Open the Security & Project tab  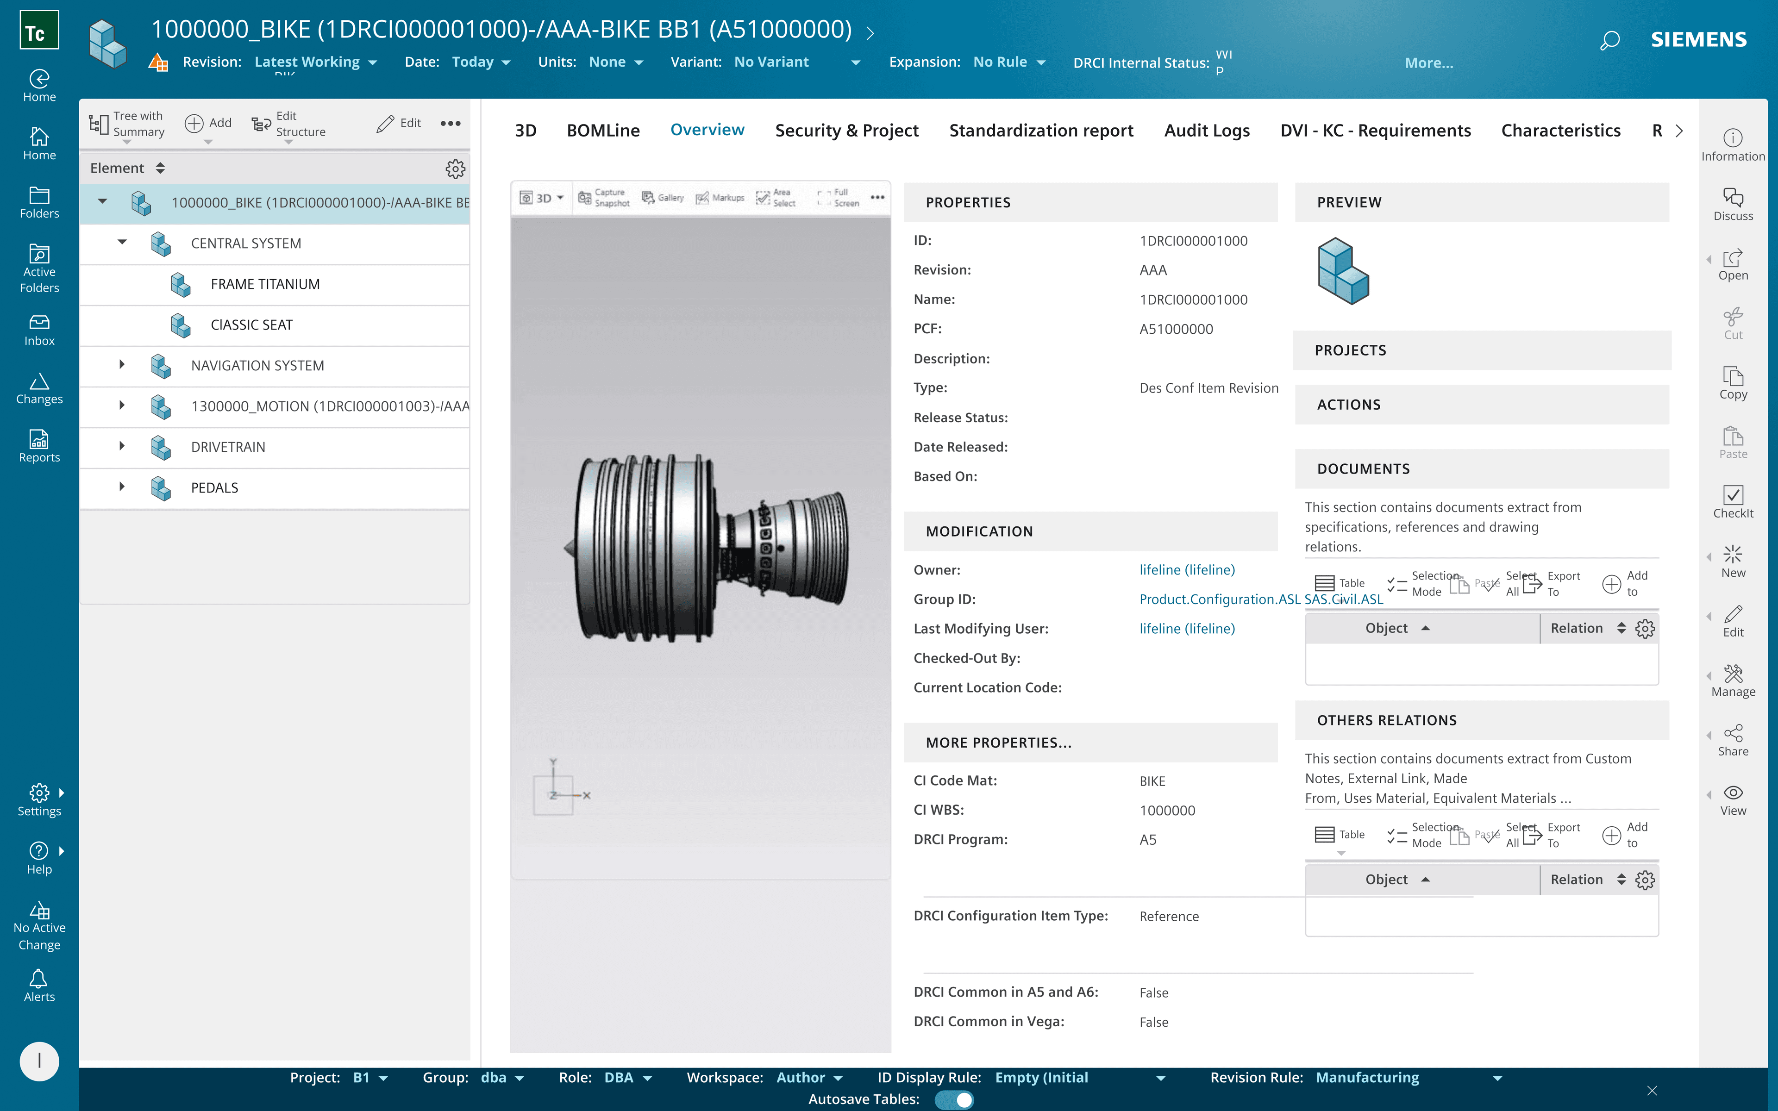point(846,130)
